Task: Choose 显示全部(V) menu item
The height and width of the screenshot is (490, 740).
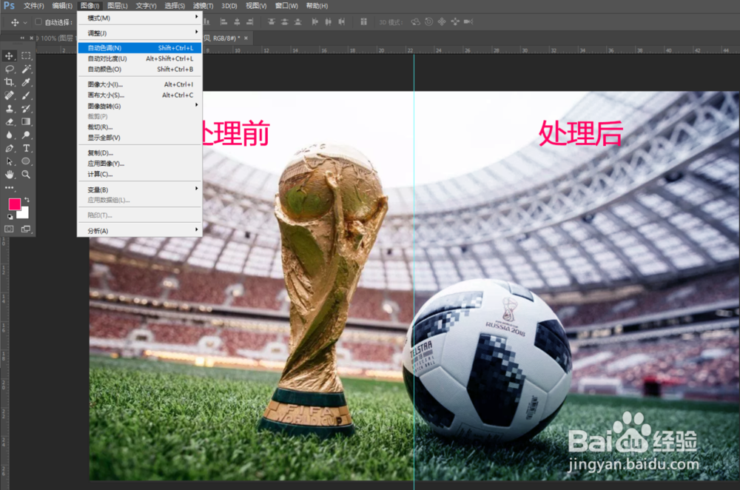Action: click(x=140, y=138)
